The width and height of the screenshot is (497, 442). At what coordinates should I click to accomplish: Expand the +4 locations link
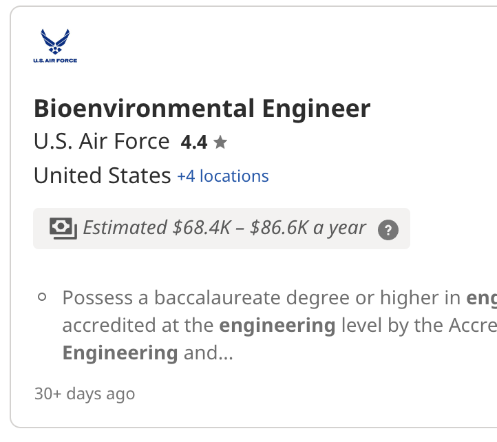click(222, 176)
